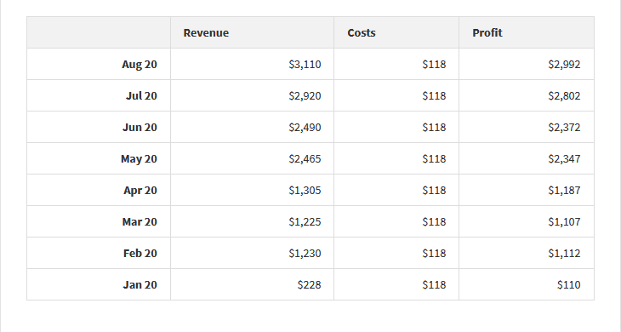Select the Feb 20 row label
The height and width of the screenshot is (332, 621).
[140, 253]
